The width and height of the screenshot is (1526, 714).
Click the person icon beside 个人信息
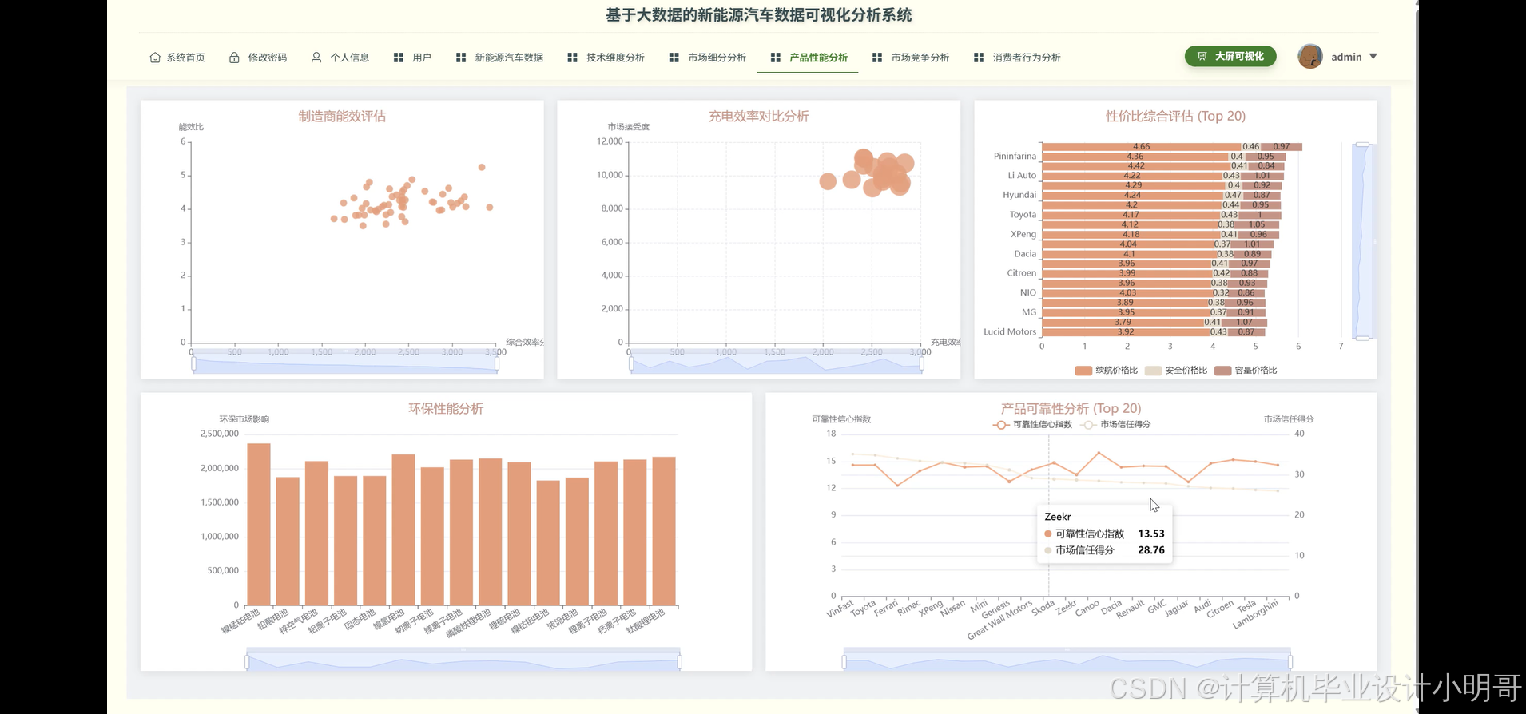(316, 58)
